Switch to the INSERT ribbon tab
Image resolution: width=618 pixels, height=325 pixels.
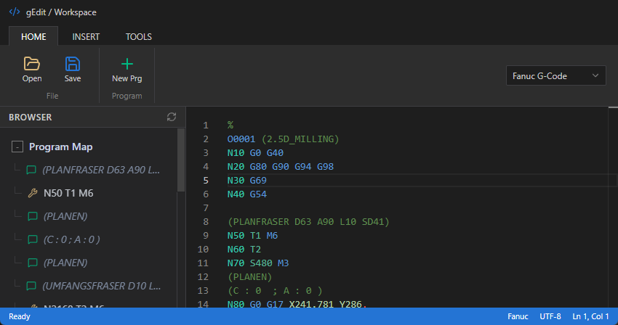click(86, 36)
